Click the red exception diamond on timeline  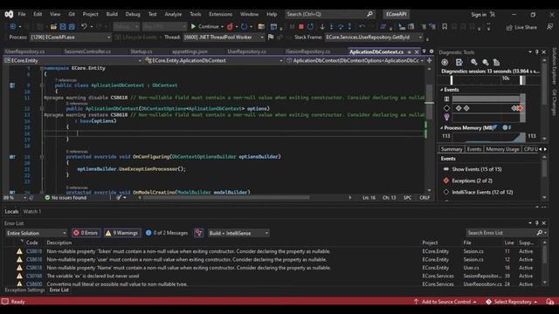coord(521,108)
